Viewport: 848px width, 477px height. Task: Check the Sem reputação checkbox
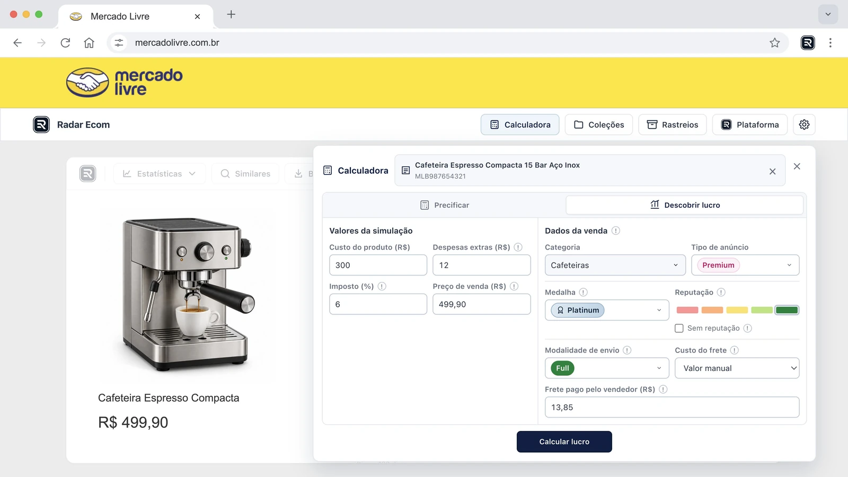[x=679, y=328]
